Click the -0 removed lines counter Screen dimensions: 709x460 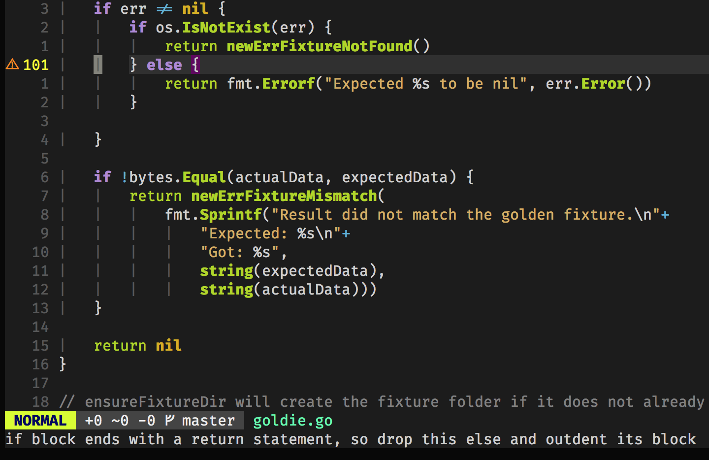[x=147, y=420]
